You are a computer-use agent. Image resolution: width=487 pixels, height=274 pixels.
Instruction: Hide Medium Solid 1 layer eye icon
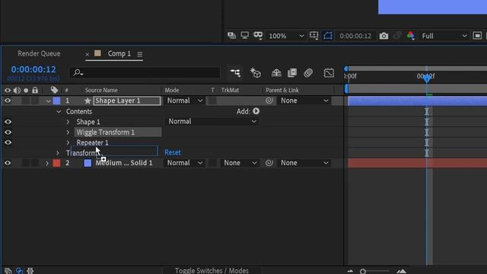(8, 163)
